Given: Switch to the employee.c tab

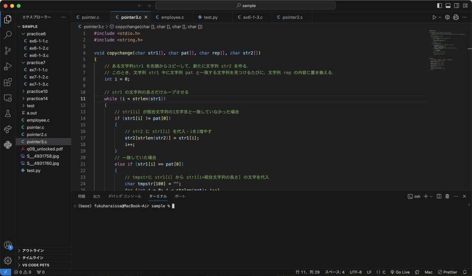Looking at the screenshot, I should (x=172, y=17).
